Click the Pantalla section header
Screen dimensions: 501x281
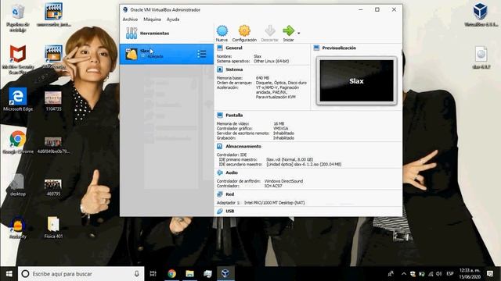(234, 115)
